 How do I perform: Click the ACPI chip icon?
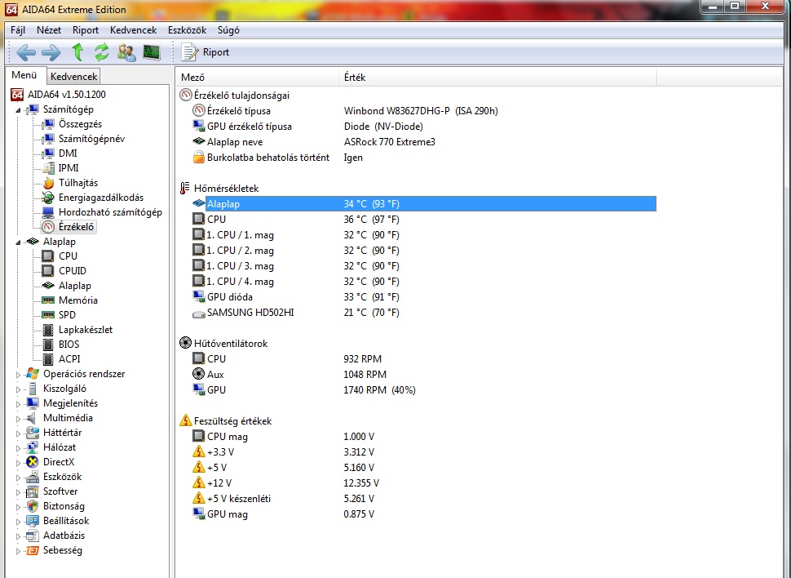point(48,359)
